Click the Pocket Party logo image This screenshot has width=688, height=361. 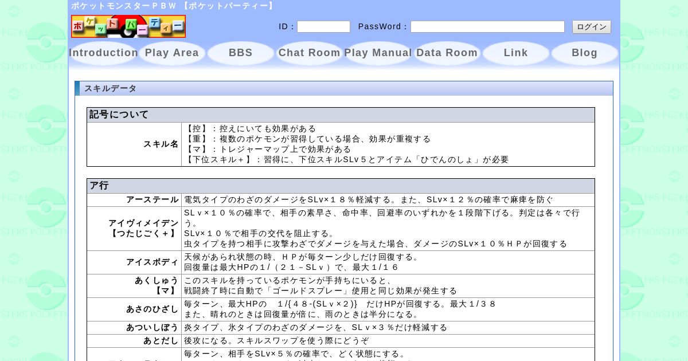128,26
